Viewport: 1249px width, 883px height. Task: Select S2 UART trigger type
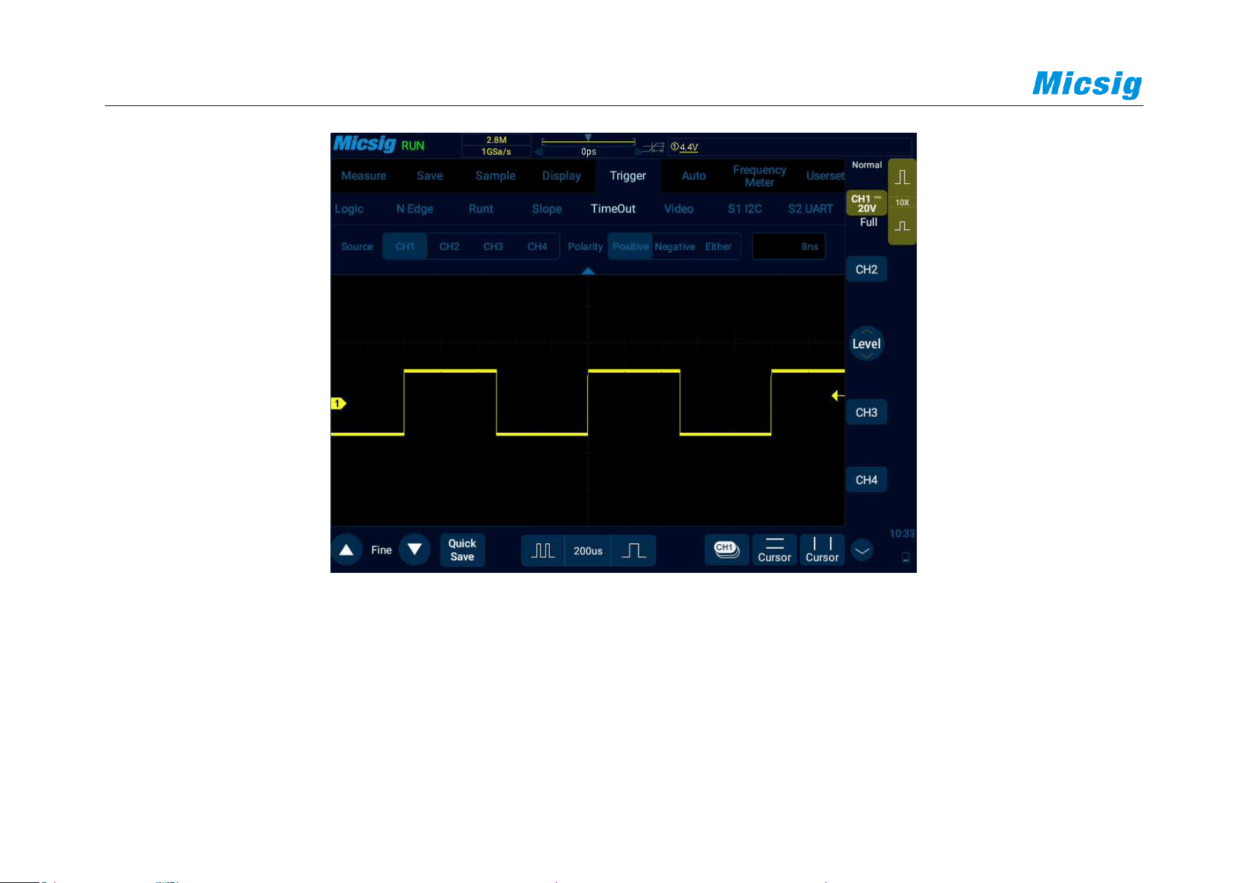pos(810,209)
